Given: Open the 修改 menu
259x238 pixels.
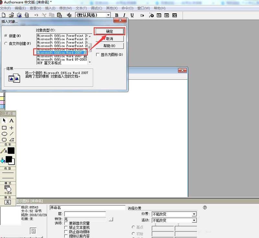Looking at the screenshot, I should tap(65, 8).
